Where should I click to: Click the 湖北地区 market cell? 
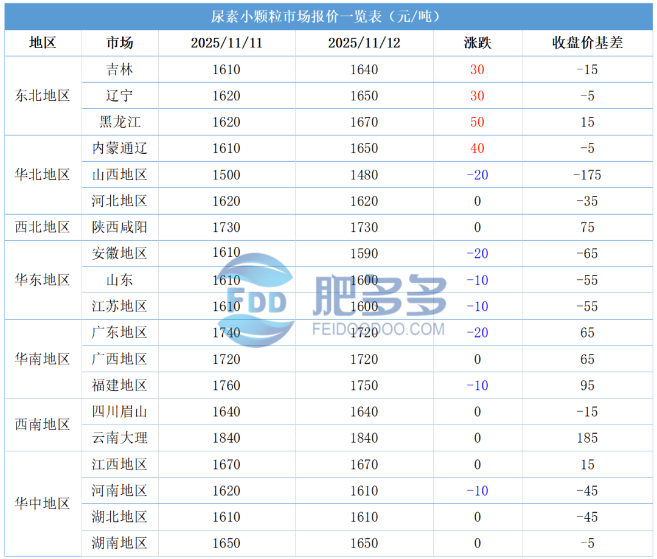(120, 516)
